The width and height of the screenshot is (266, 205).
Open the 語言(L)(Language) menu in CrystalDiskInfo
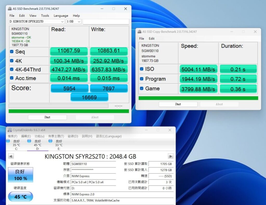click(109, 136)
